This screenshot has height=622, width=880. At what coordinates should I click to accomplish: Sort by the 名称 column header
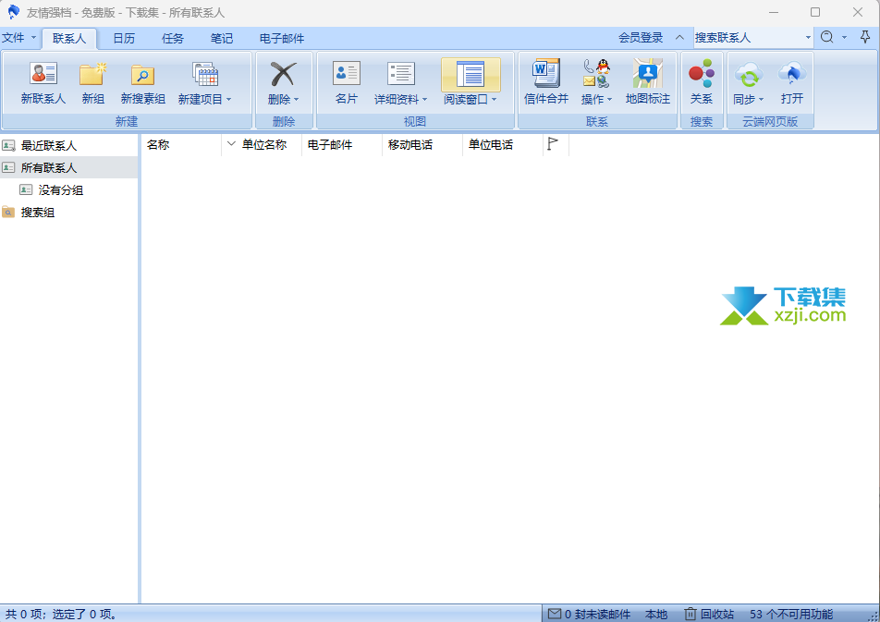[181, 145]
